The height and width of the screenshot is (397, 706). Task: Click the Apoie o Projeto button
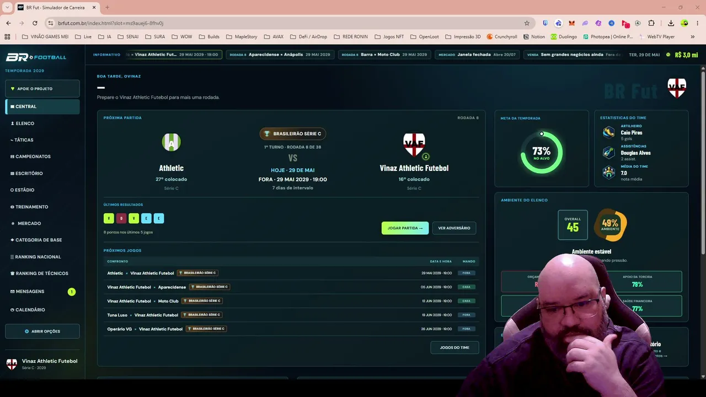pyautogui.click(x=42, y=89)
